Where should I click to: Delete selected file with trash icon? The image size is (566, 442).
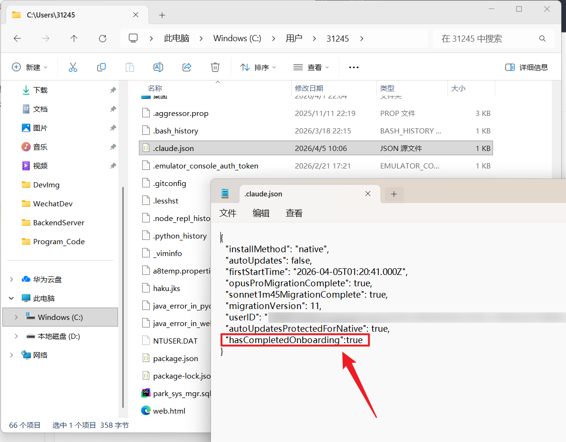[215, 67]
